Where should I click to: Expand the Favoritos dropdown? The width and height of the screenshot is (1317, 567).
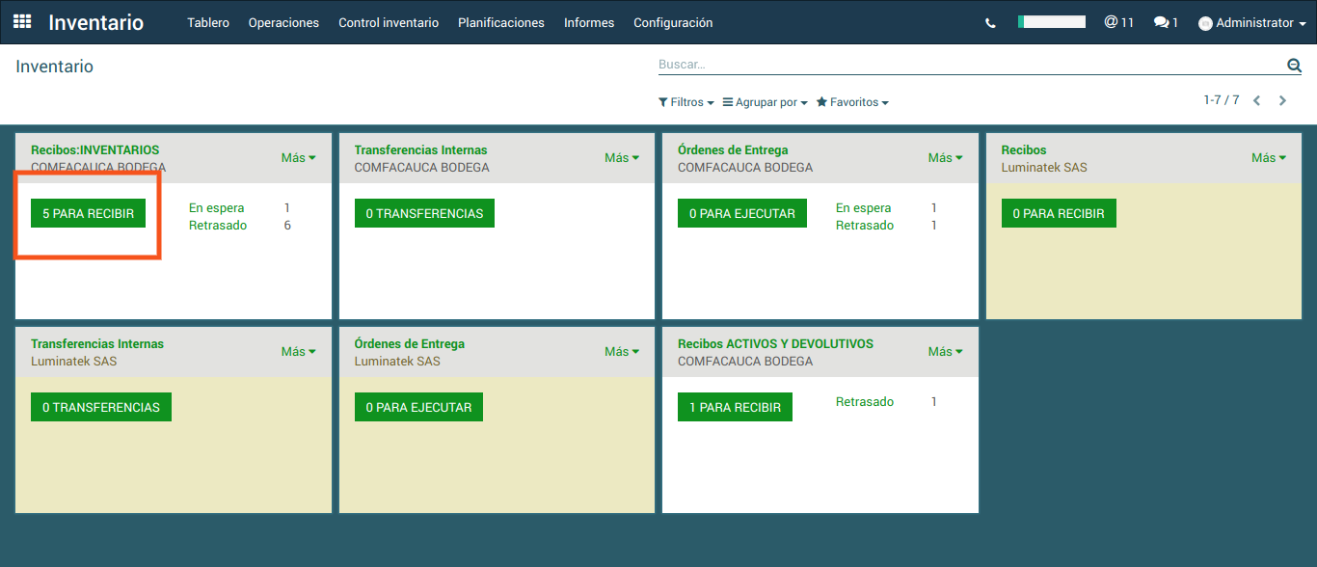click(852, 102)
